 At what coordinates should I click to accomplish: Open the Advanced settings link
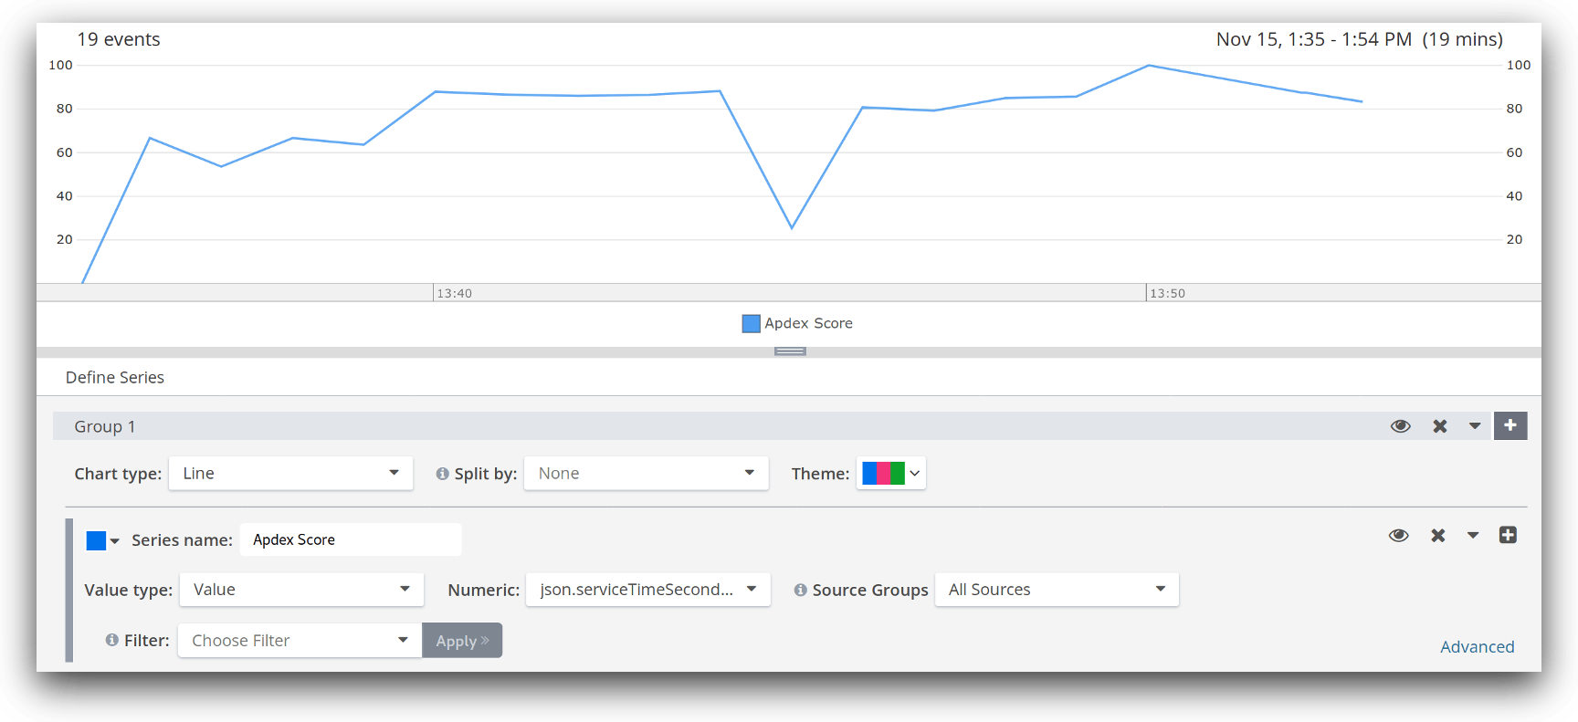pos(1477,646)
